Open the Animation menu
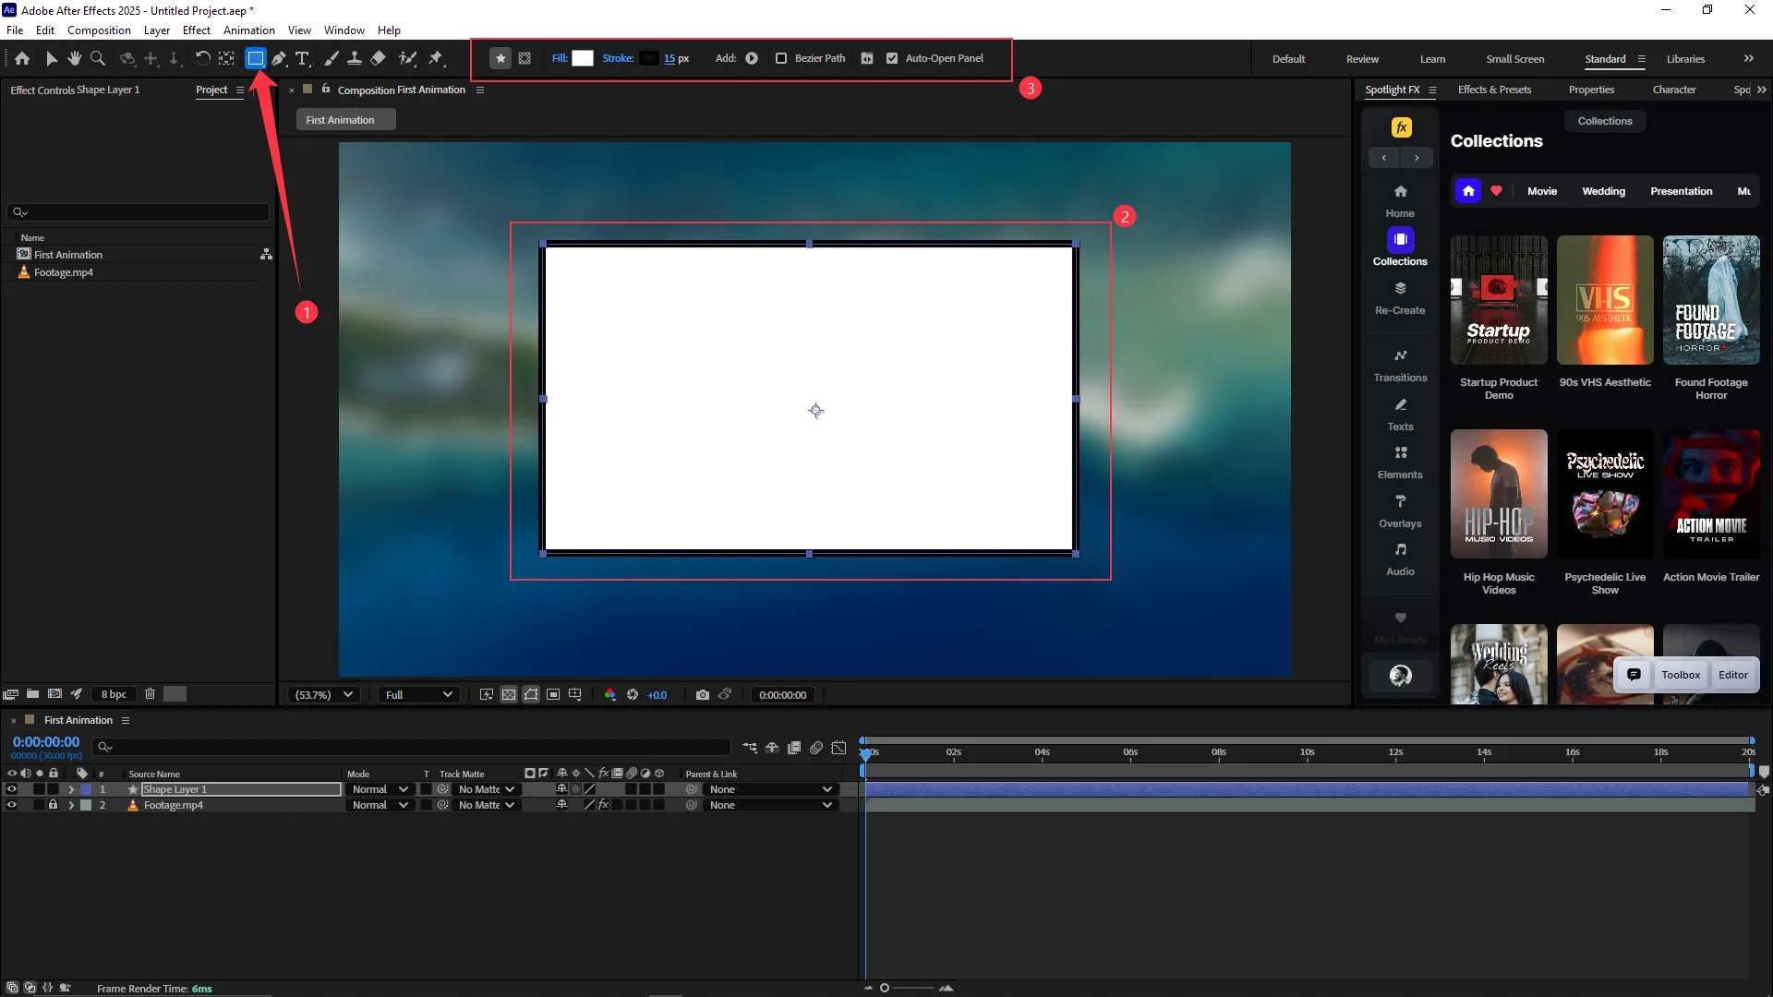 [248, 30]
